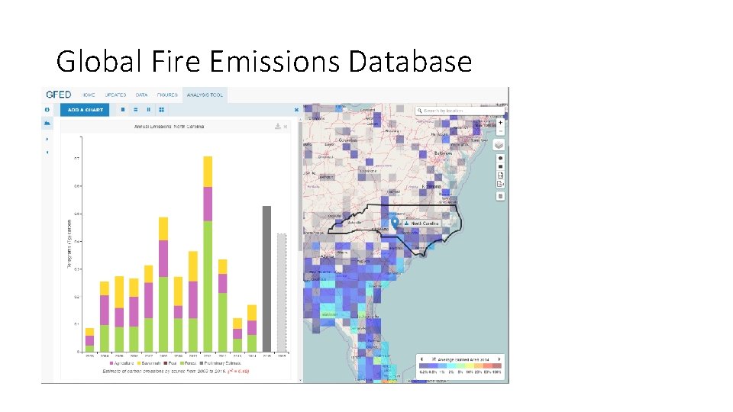Click the North Carolina region label

pyautogui.click(x=421, y=224)
